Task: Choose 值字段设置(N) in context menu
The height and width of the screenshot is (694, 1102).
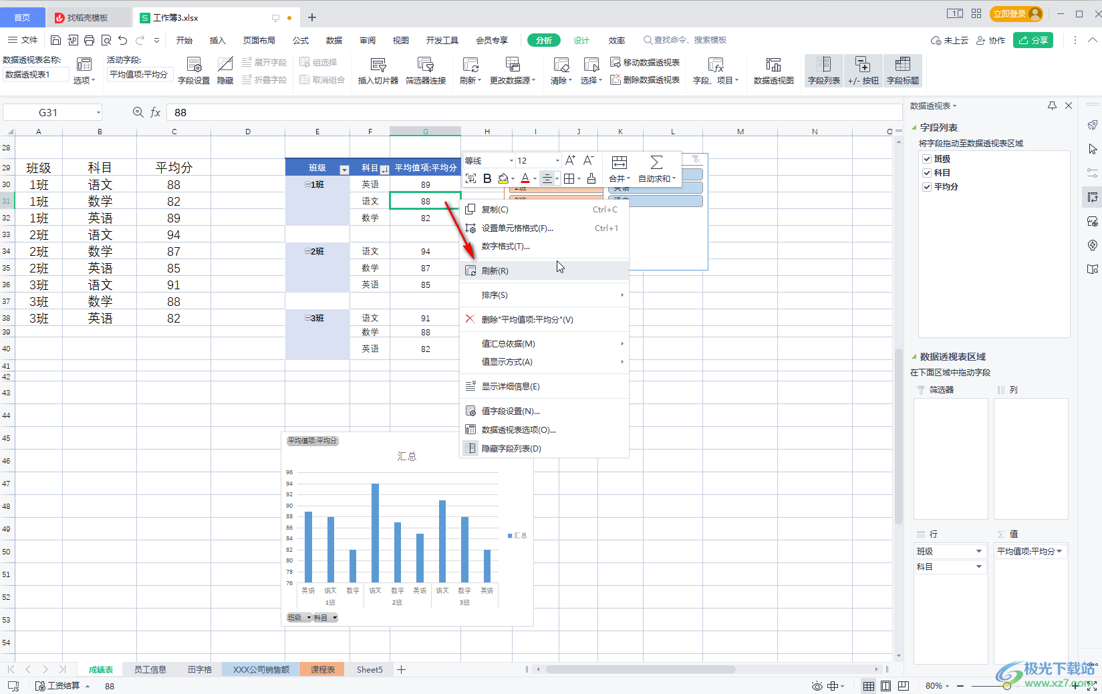Action: click(x=545, y=411)
